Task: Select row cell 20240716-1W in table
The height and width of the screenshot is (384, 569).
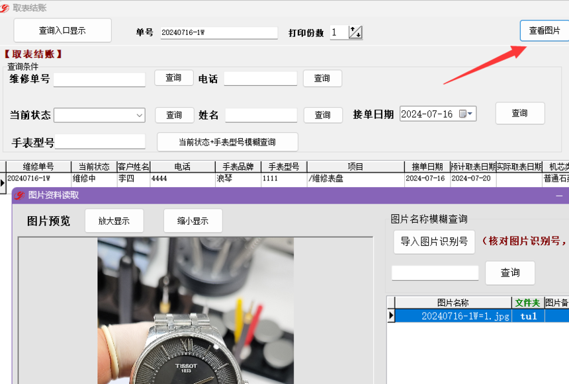Action: point(38,178)
